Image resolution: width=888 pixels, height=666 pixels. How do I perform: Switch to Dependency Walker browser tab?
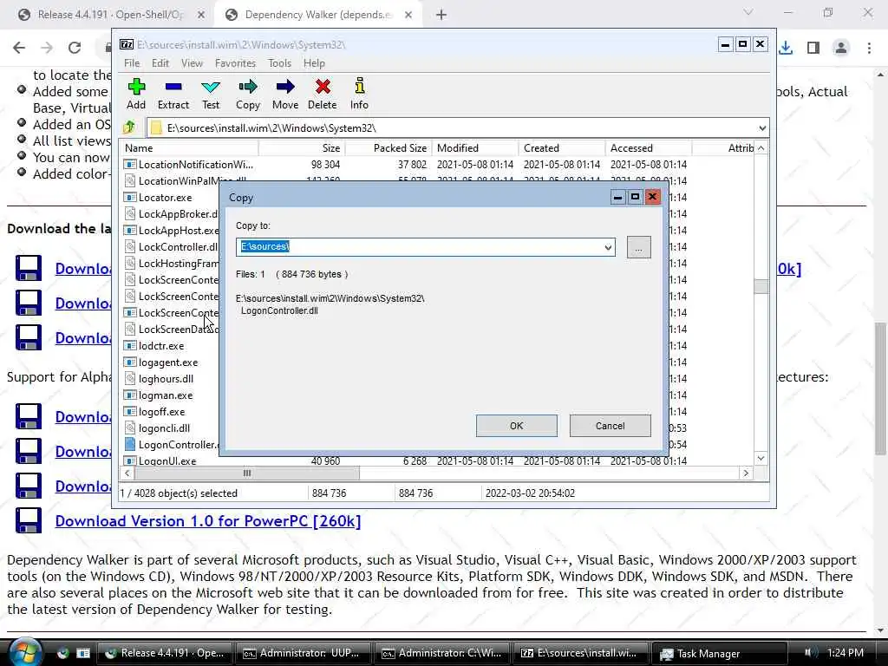tap(319, 15)
